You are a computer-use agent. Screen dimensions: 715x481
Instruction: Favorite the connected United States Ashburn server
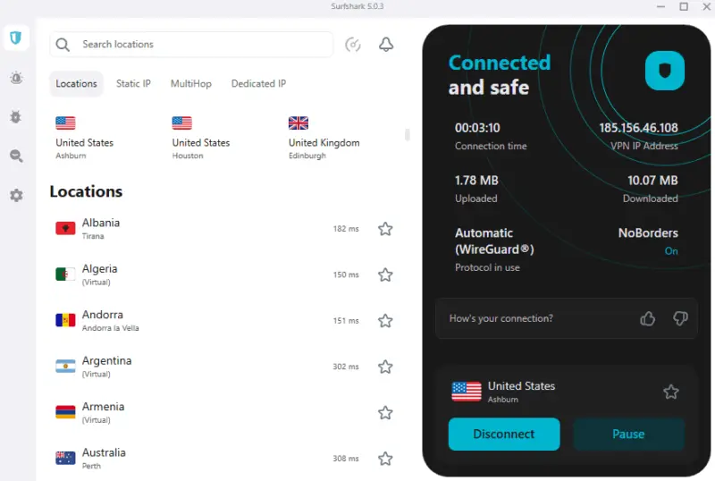click(671, 392)
